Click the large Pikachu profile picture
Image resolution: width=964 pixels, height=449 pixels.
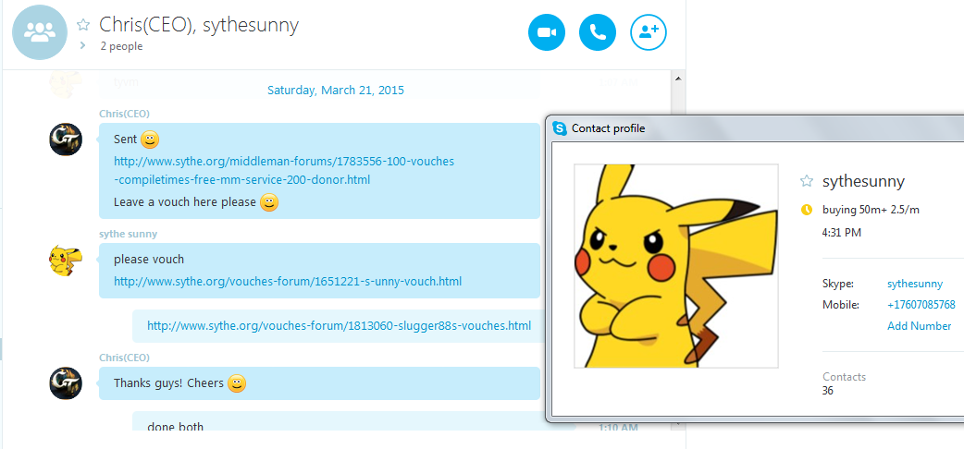pyautogui.click(x=676, y=266)
